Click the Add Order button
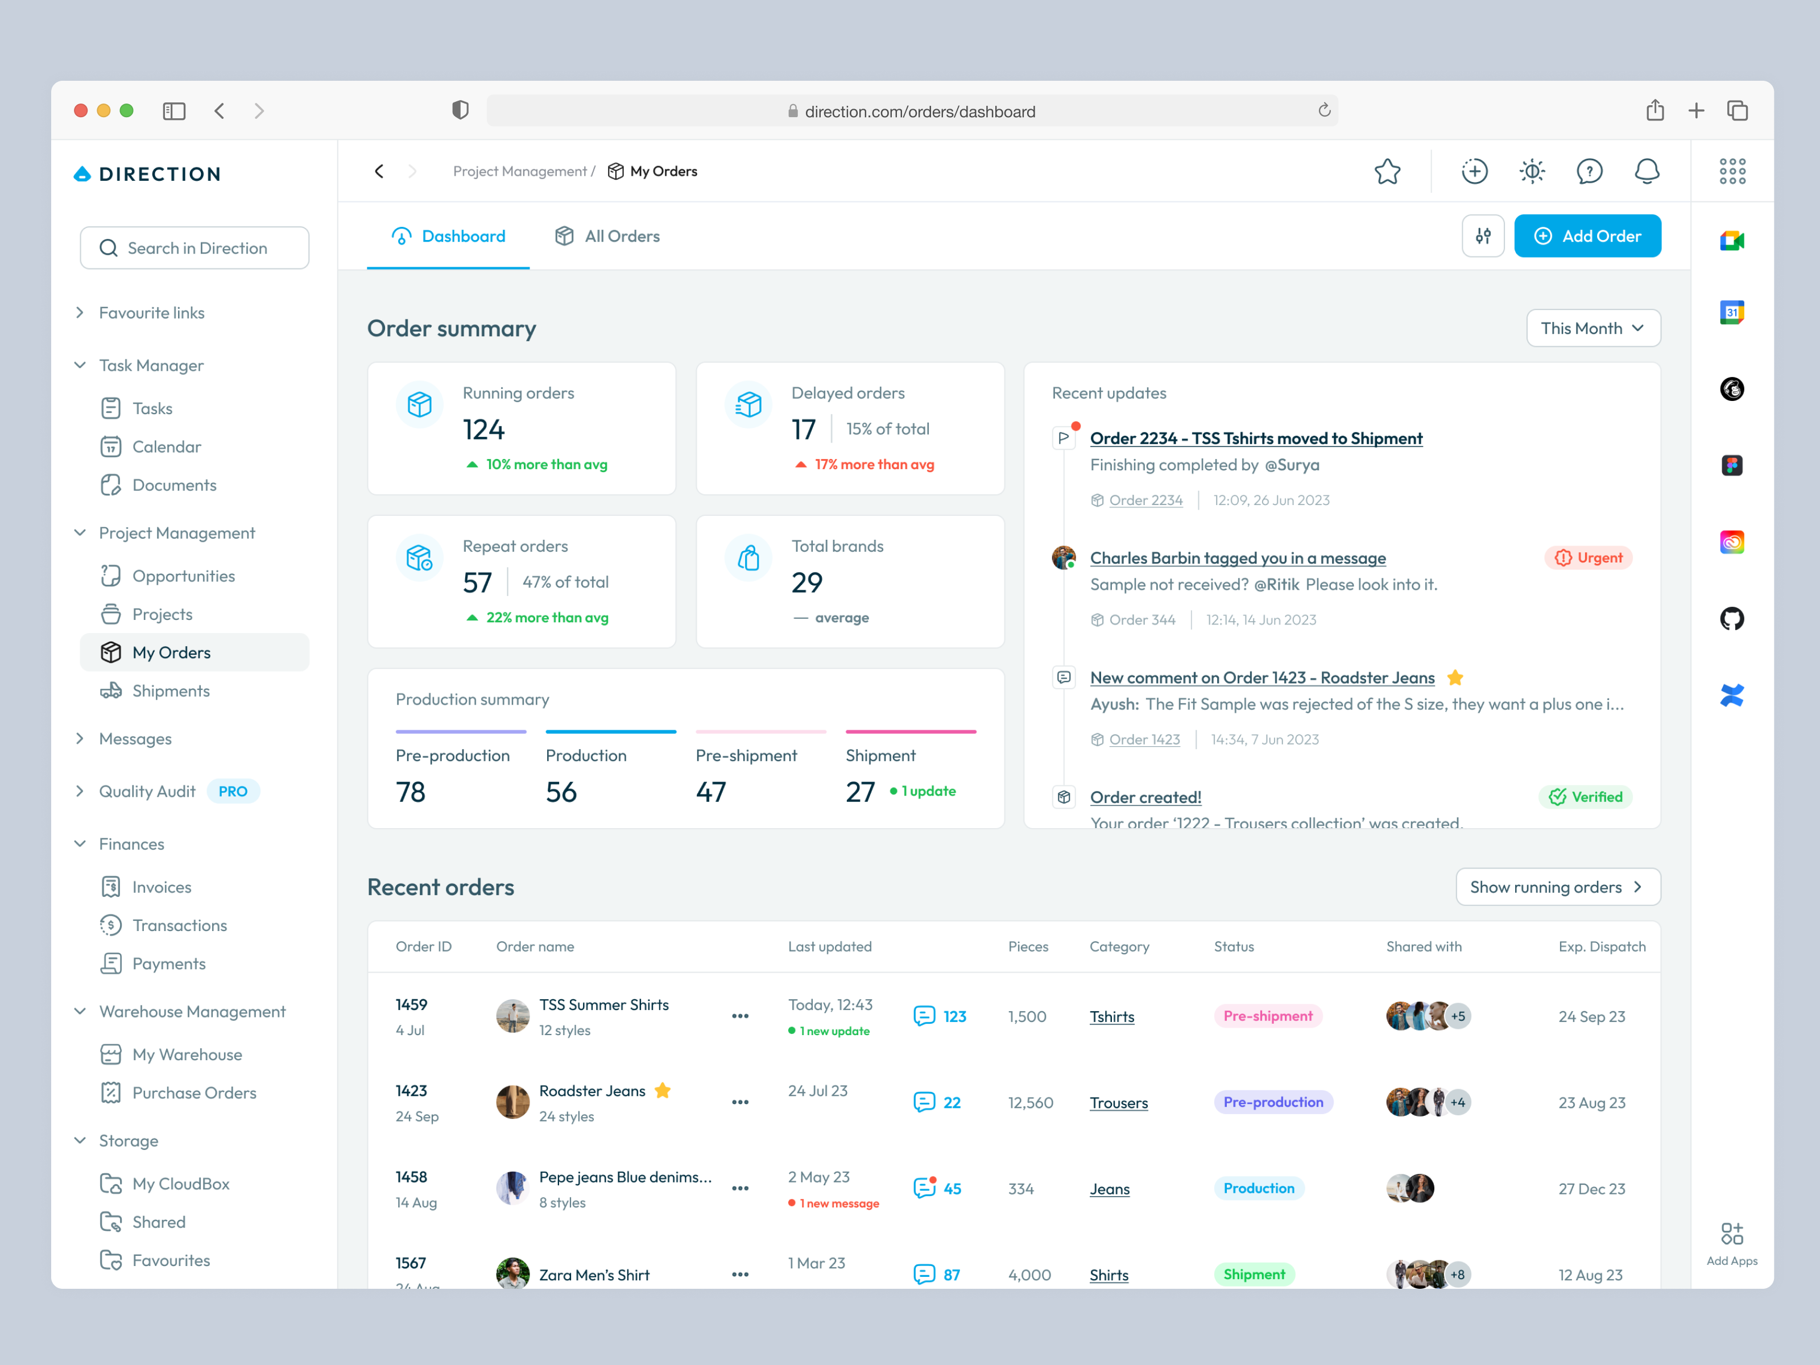This screenshot has height=1365, width=1820. 1587,236
